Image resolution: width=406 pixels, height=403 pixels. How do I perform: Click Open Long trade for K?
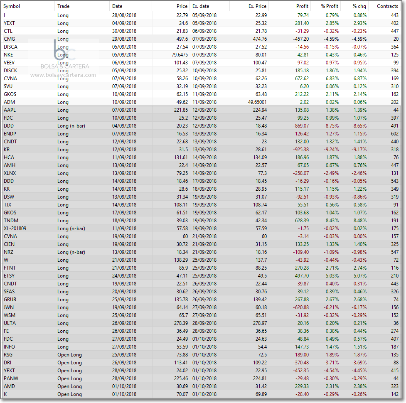(69, 394)
